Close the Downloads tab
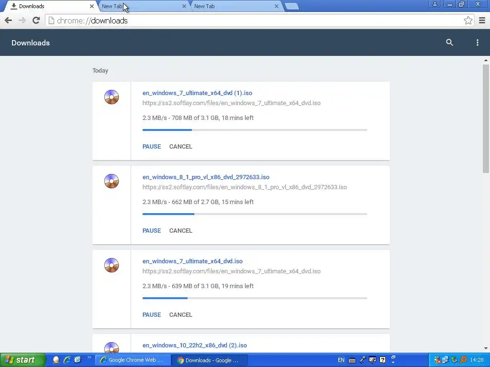Image resolution: width=490 pixels, height=367 pixels. [91, 6]
